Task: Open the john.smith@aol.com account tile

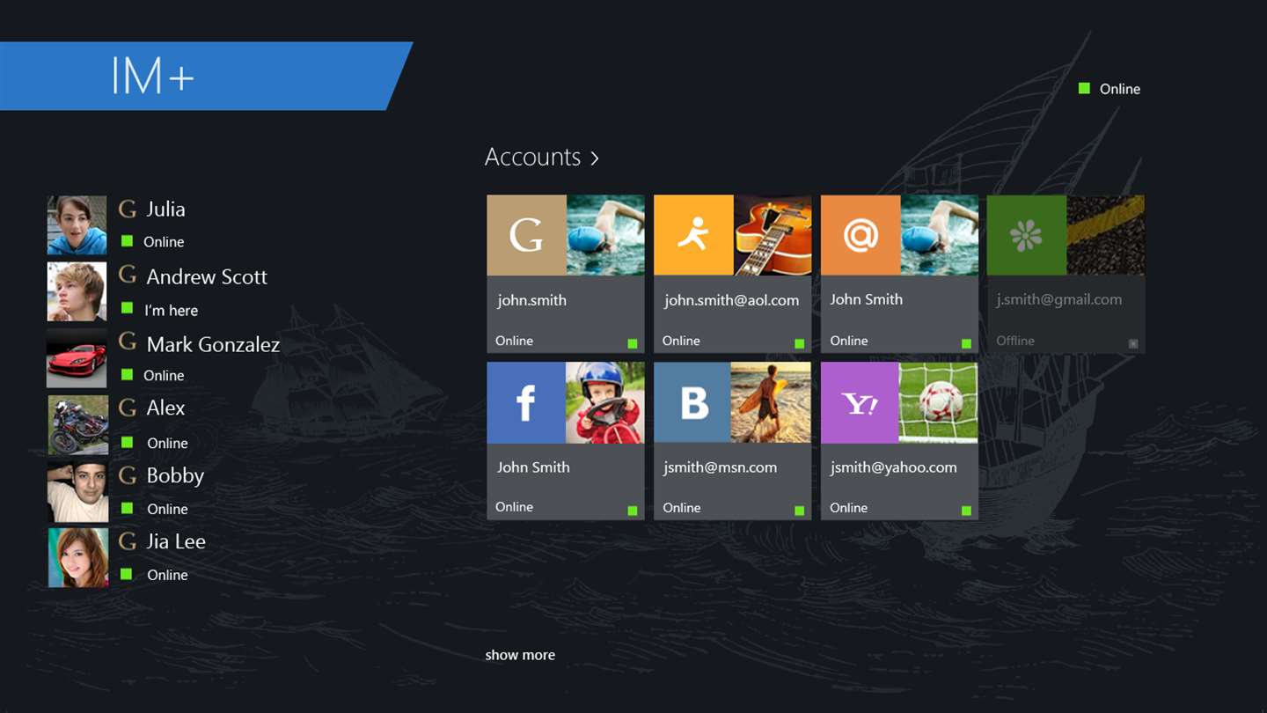Action: click(732, 274)
